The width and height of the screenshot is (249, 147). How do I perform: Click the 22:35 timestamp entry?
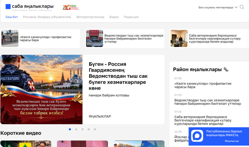click(x=178, y=132)
